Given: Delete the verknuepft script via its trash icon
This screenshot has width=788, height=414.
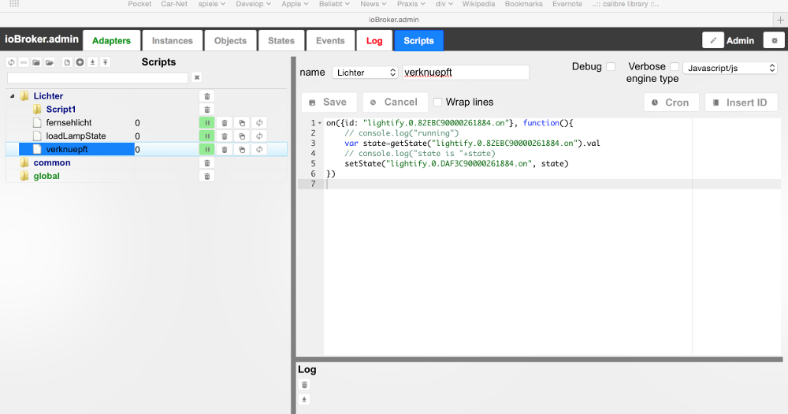Looking at the screenshot, I should tap(225, 149).
